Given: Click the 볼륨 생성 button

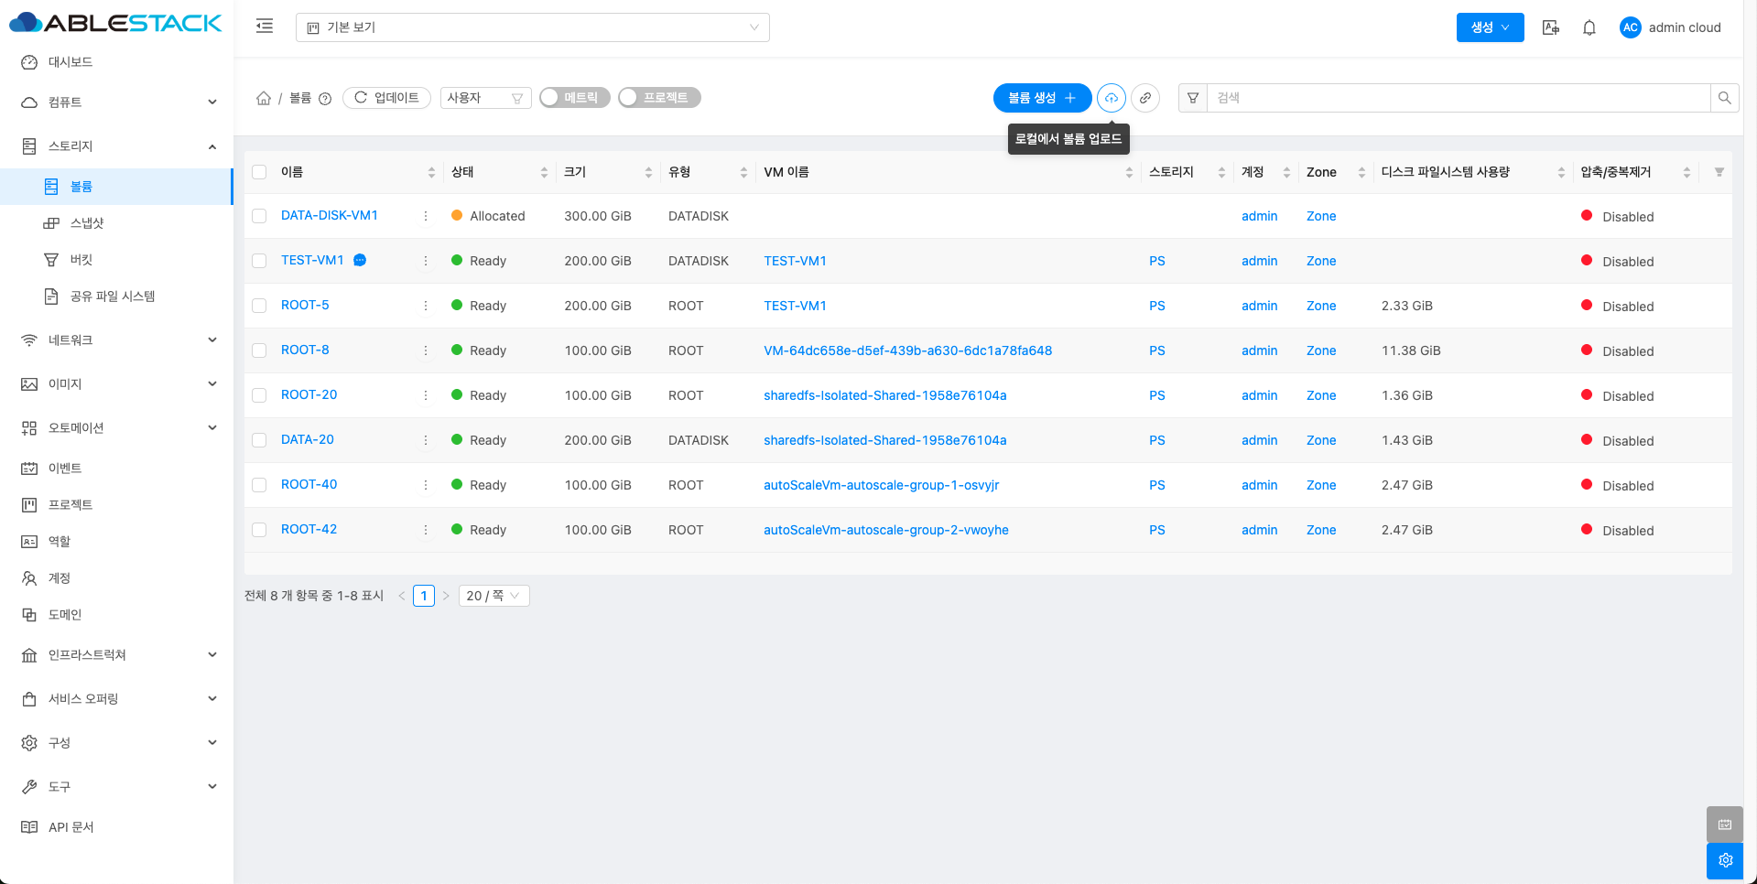Looking at the screenshot, I should pyautogui.click(x=1041, y=98).
